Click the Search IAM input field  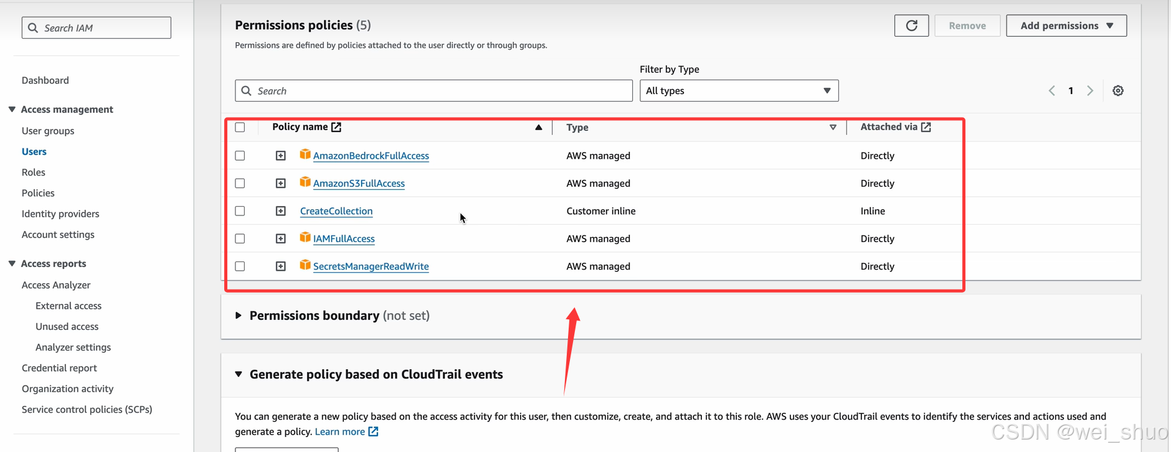(x=97, y=28)
